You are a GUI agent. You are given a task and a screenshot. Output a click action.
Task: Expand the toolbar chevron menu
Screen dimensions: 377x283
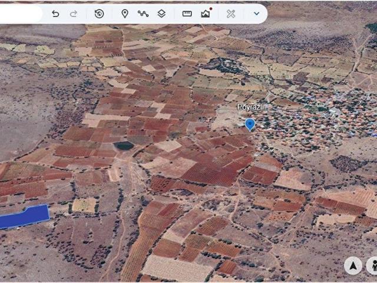coord(257,14)
